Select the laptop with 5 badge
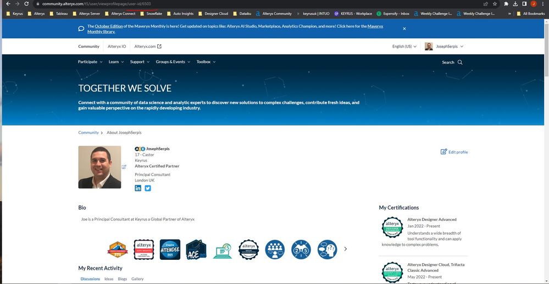 223,251
